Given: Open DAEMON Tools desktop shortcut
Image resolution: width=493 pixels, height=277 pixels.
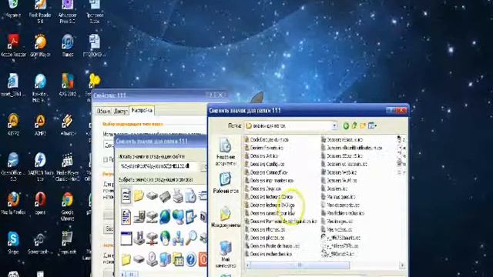Looking at the screenshot, I should point(40,168).
